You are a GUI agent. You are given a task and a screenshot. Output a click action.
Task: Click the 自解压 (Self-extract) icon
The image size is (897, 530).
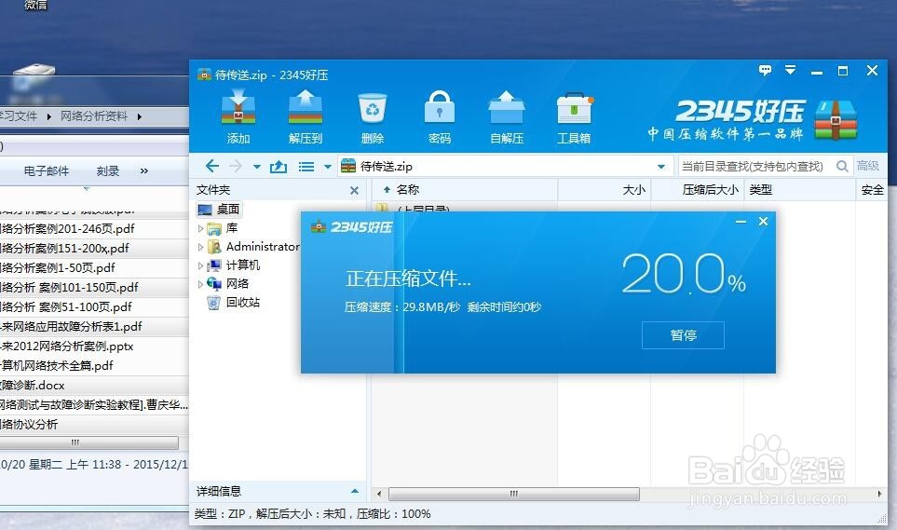click(507, 116)
